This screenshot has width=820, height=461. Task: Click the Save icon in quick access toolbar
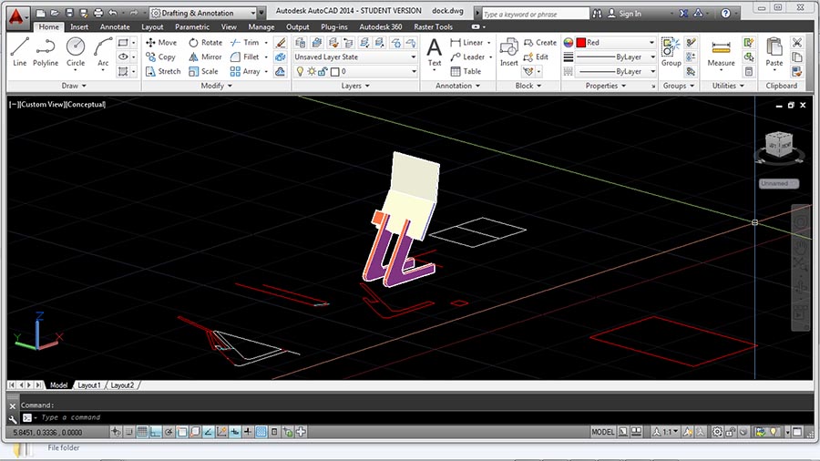[69, 13]
